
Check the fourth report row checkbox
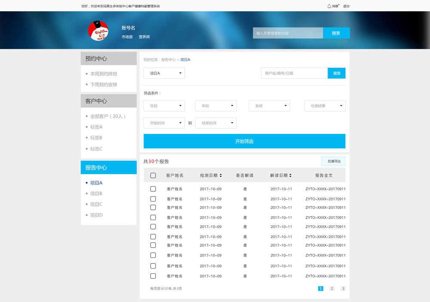click(153, 217)
